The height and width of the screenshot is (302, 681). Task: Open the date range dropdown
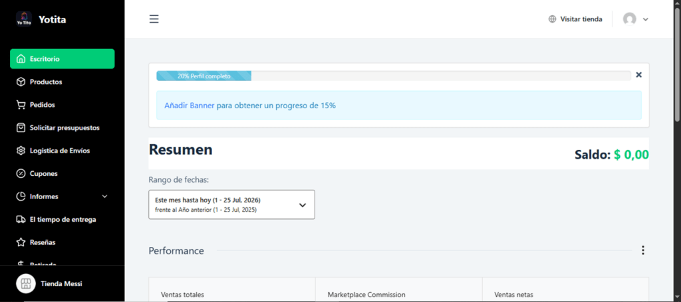tap(231, 204)
